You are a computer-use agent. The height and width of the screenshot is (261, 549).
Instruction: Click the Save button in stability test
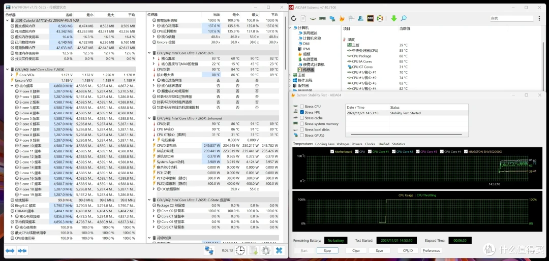click(379, 250)
